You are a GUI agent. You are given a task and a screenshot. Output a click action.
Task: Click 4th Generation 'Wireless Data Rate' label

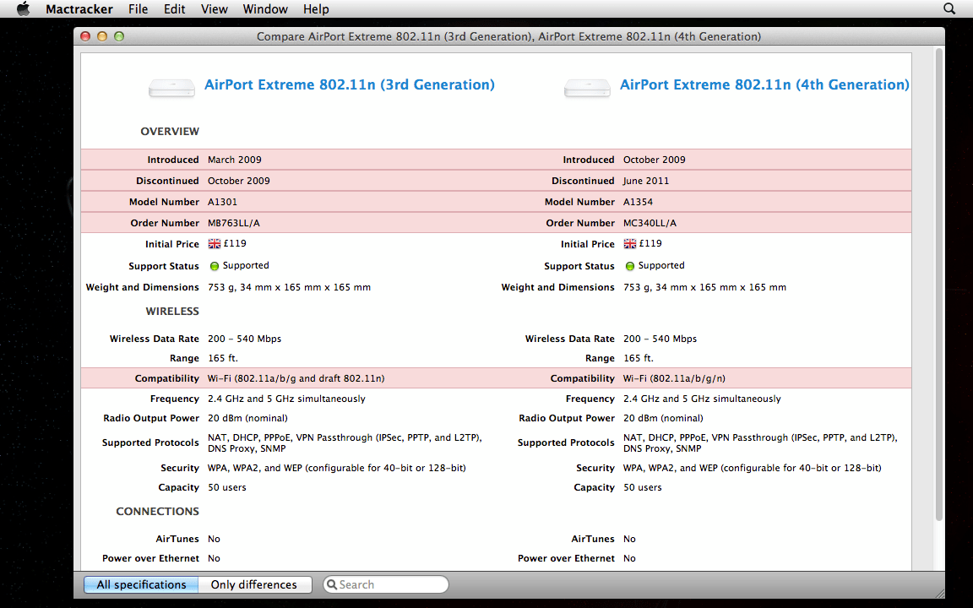[569, 339]
